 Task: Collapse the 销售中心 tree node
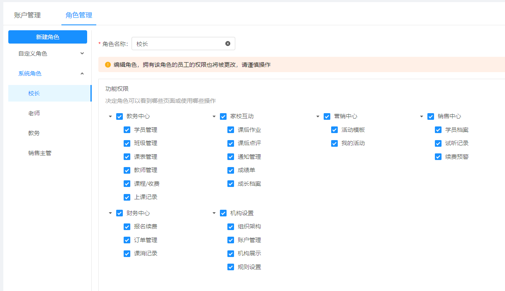422,116
